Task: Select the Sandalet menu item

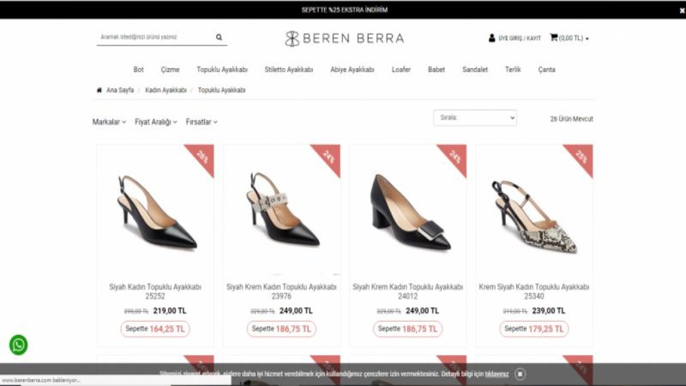Action: click(475, 70)
